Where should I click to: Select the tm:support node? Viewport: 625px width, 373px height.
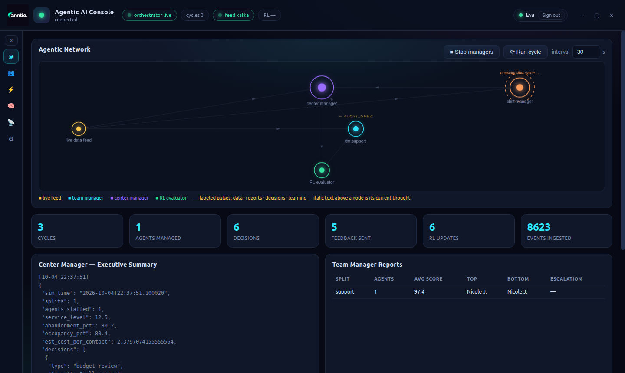[355, 129]
